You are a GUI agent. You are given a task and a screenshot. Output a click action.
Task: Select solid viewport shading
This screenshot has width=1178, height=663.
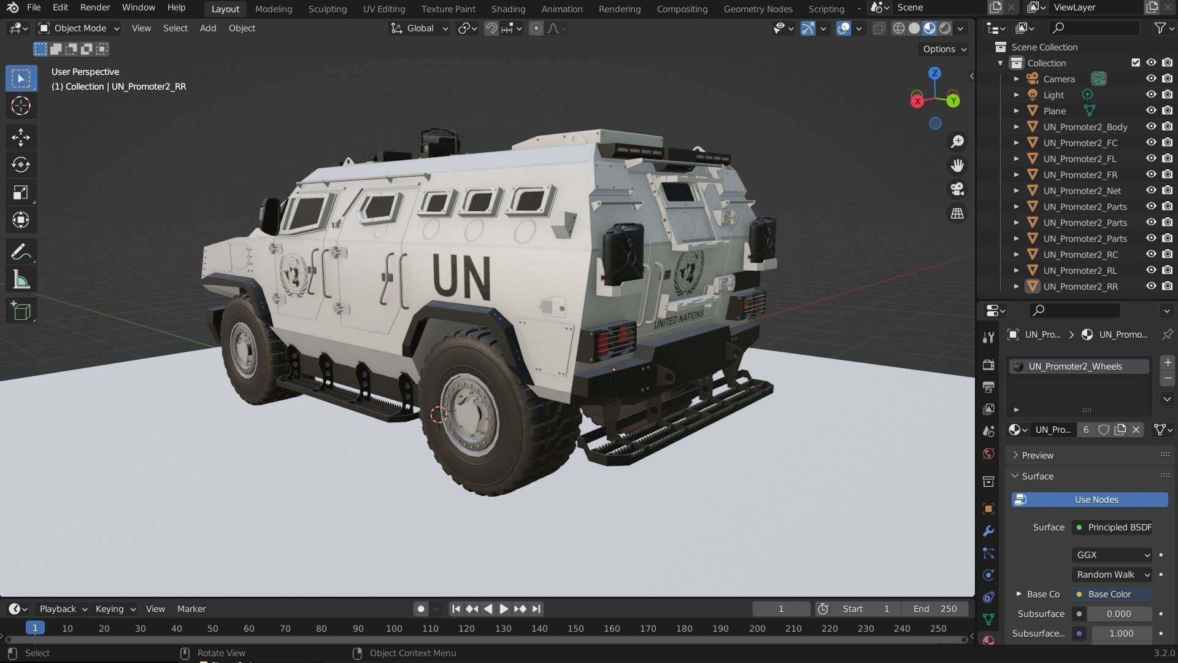(x=914, y=28)
